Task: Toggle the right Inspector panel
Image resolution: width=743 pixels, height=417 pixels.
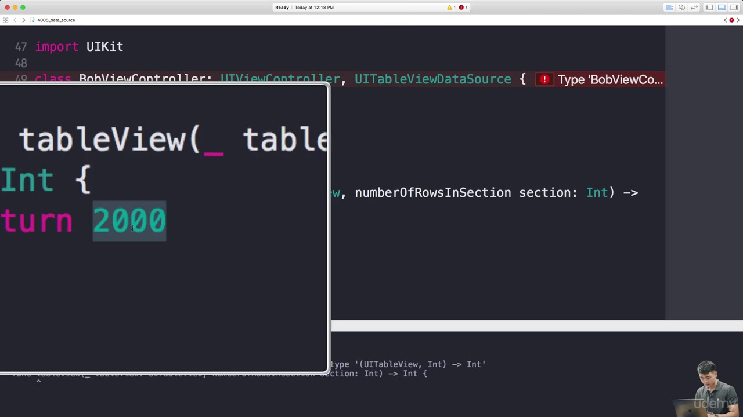Action: point(734,8)
